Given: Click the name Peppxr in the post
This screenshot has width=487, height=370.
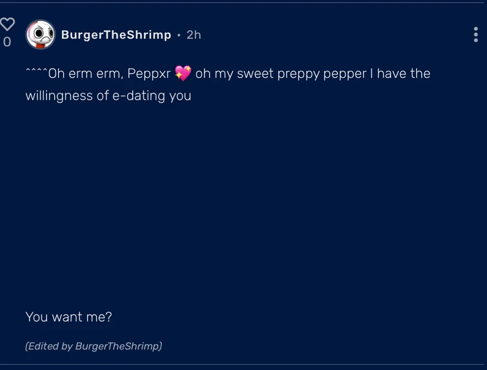Looking at the screenshot, I should pos(149,74).
